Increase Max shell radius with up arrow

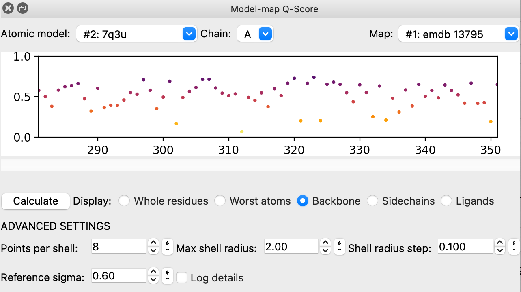[325, 243]
